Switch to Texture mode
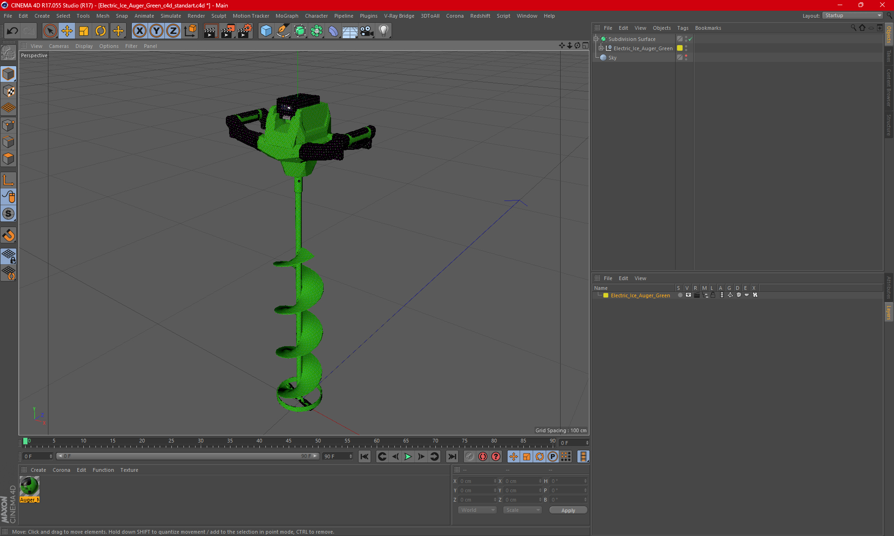Viewport: 894px width, 536px height. click(8, 91)
